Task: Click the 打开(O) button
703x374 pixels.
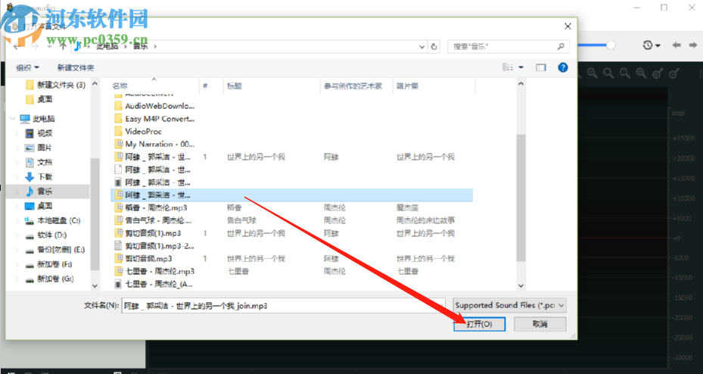Action: (x=479, y=324)
